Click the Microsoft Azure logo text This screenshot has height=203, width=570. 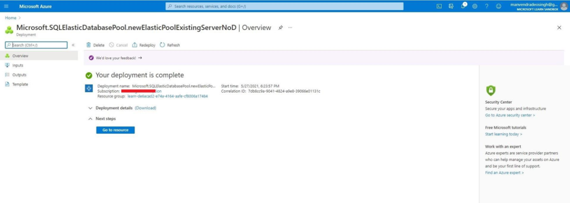pos(35,6)
